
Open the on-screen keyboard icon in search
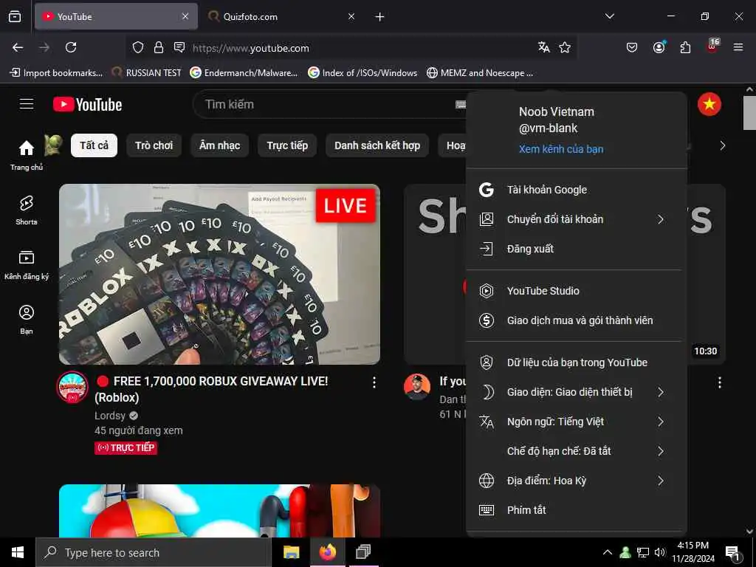click(x=461, y=104)
